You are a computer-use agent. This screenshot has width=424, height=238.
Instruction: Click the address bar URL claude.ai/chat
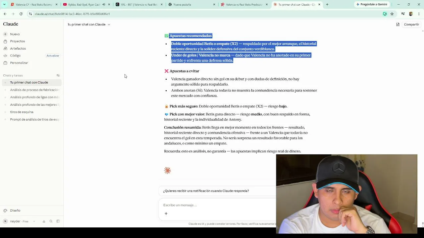tap(72, 14)
